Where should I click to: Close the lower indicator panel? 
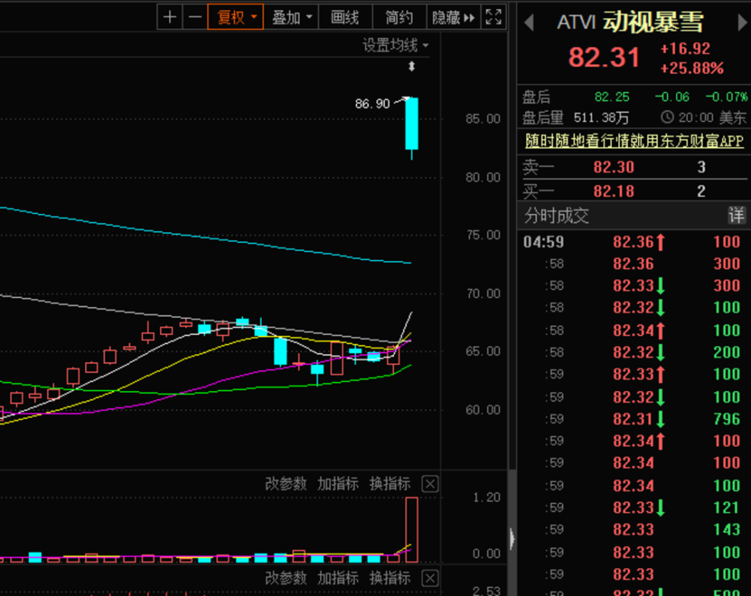click(x=430, y=578)
